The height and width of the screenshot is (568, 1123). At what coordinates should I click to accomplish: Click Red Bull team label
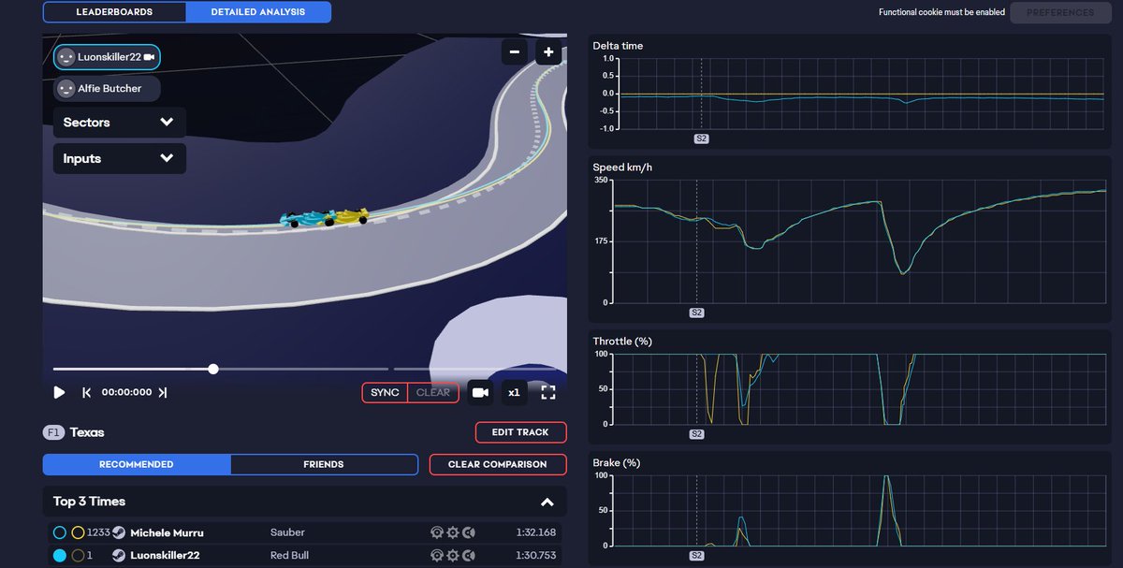pyautogui.click(x=291, y=555)
